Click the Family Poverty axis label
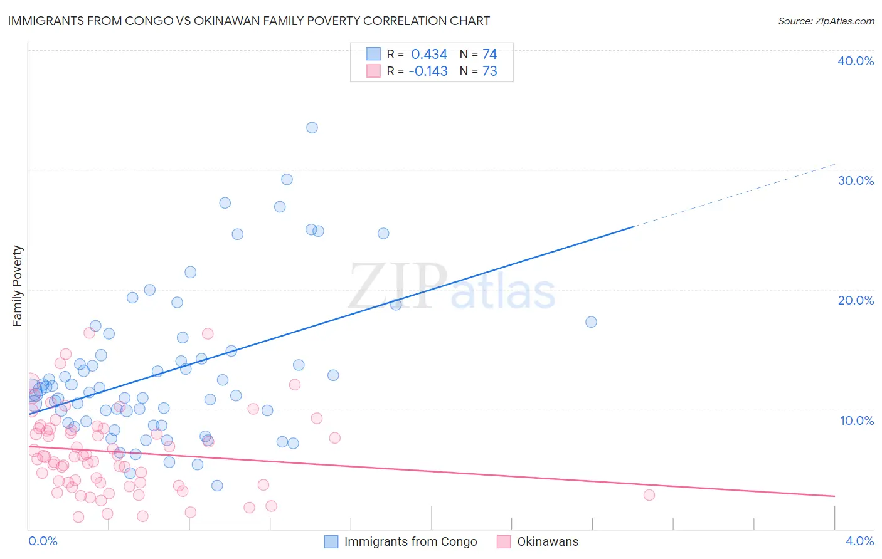 click(x=17, y=286)
